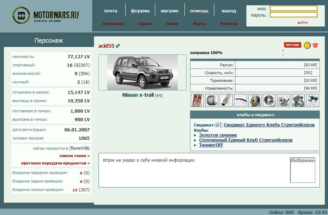Screen dimensions: 328x215
Task: Click the заправка 100% fuel text
Action: click(x=206, y=53)
